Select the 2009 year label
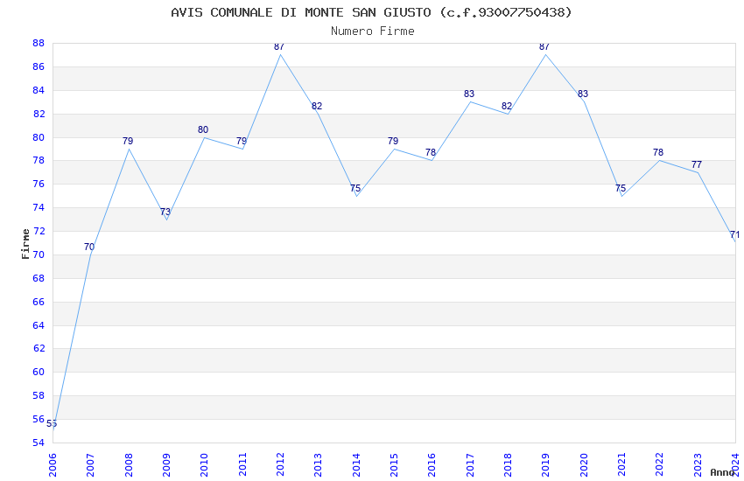 pyautogui.click(x=166, y=465)
